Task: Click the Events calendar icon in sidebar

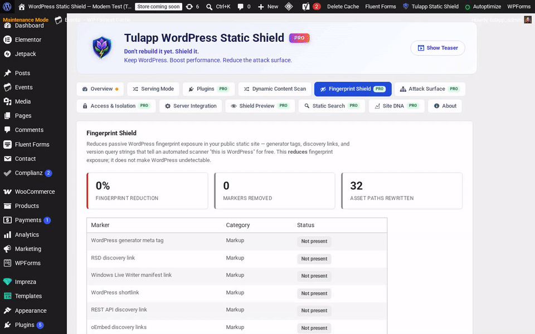Action: tap(7, 87)
